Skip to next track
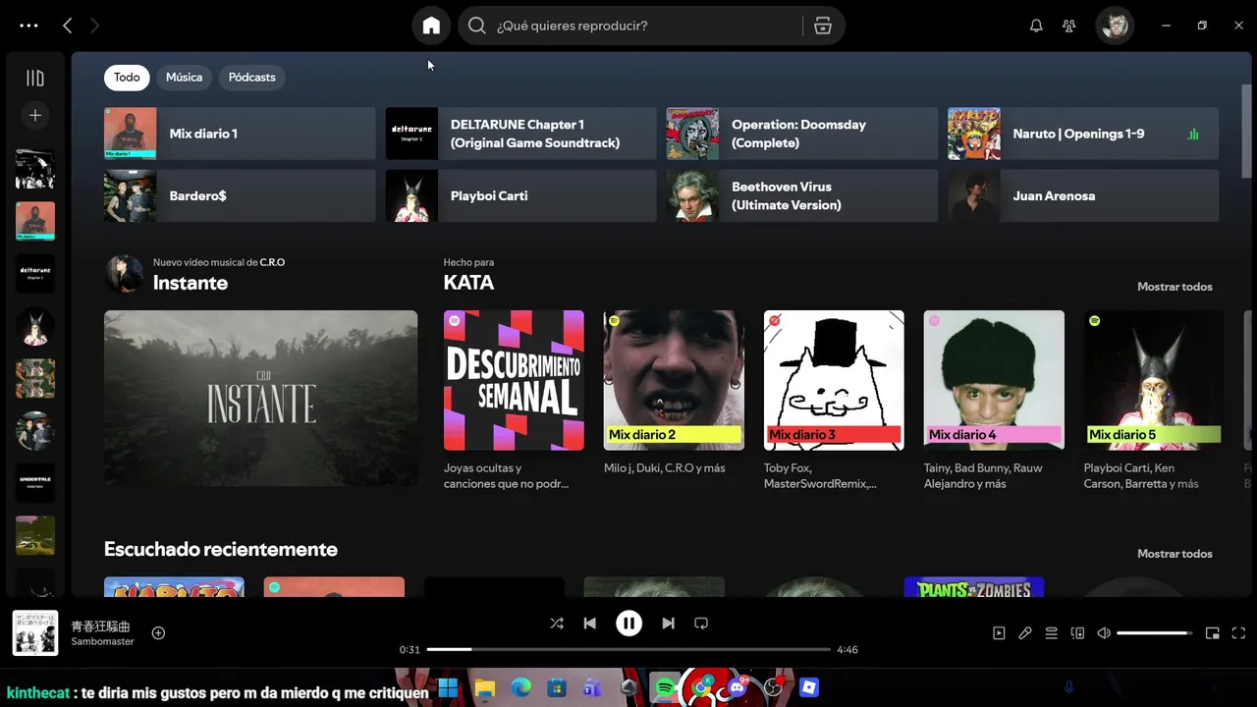Screen dimensions: 1257x707 point(668,624)
